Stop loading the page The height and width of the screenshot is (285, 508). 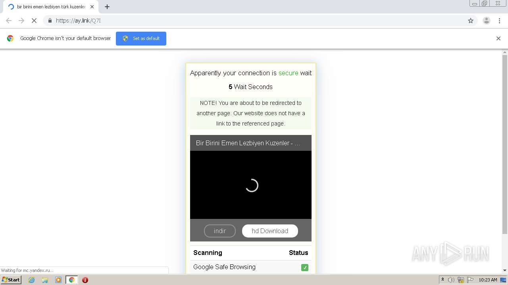pos(34,21)
